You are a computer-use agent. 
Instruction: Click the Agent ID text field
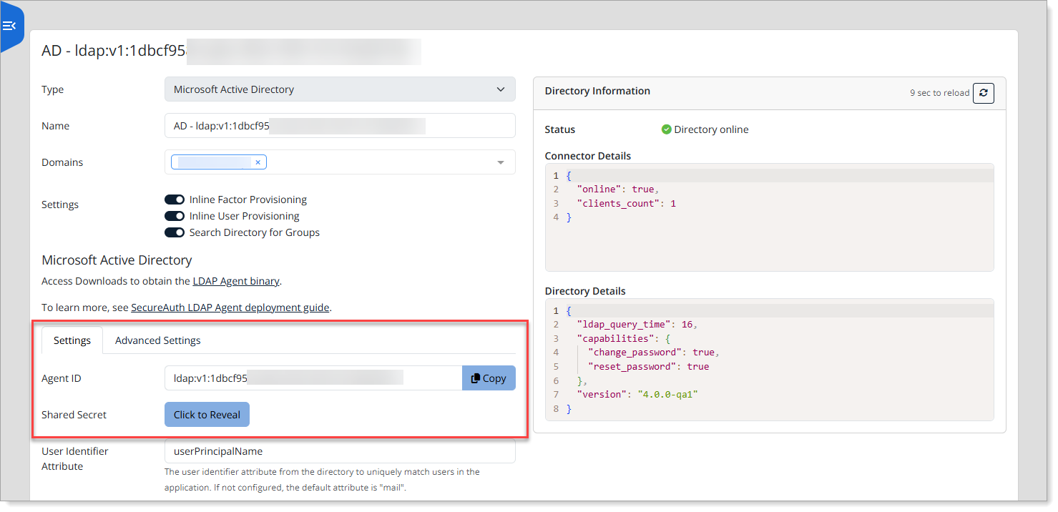click(x=313, y=378)
